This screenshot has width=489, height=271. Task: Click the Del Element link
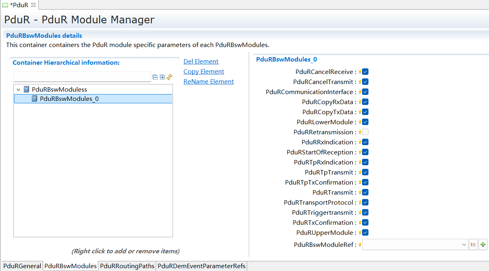pos(200,61)
